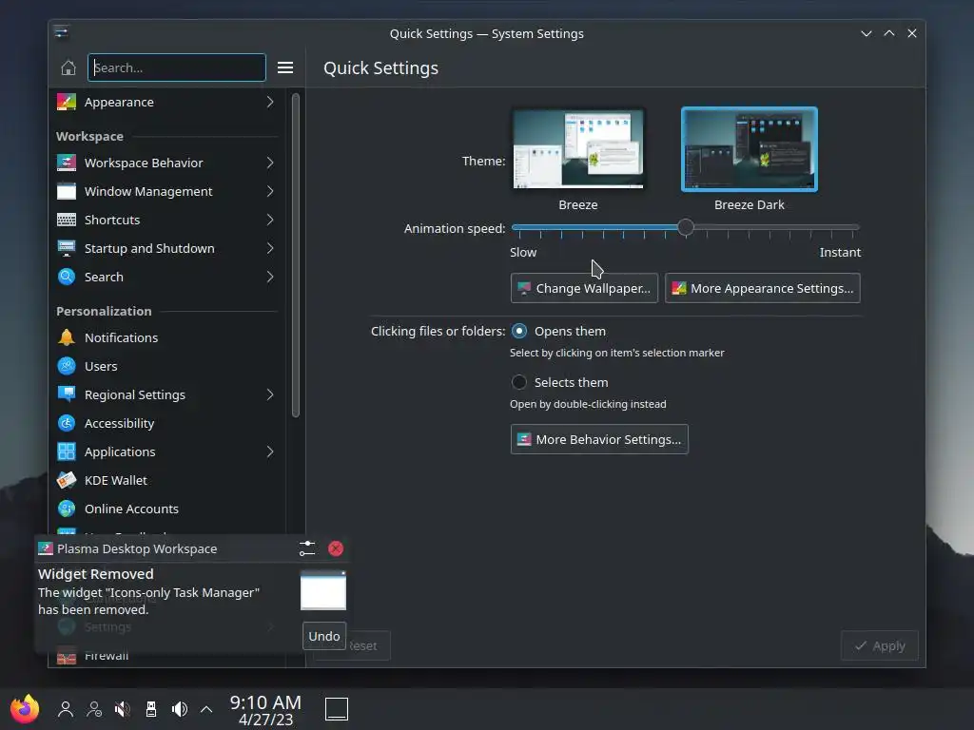
Task: Click the Applications grid icon
Action: (x=67, y=451)
